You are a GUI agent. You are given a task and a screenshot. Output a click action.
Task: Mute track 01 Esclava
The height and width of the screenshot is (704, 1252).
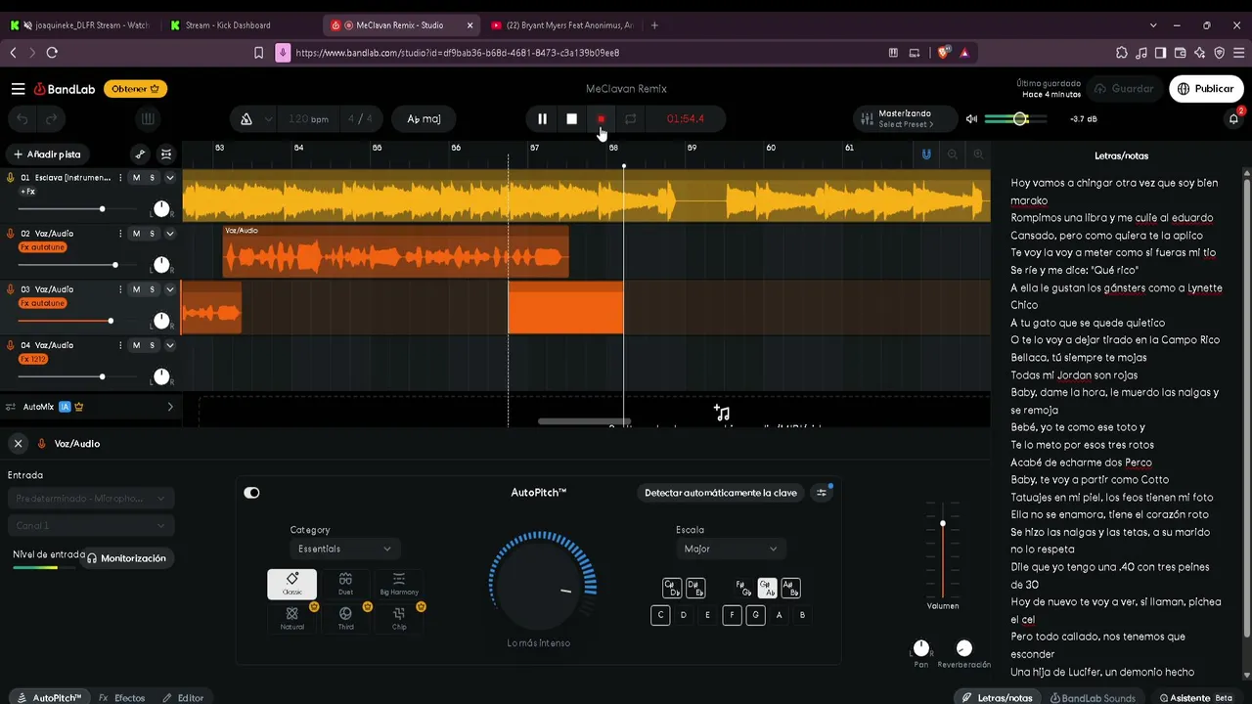pos(136,178)
